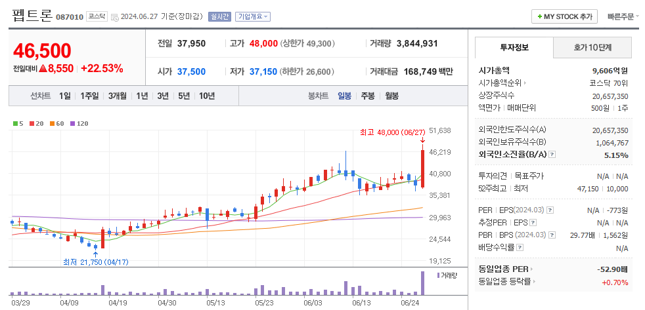Screen dimensions: 645x310
Task: Click the 고가 value 48,000
Action: click(x=263, y=43)
